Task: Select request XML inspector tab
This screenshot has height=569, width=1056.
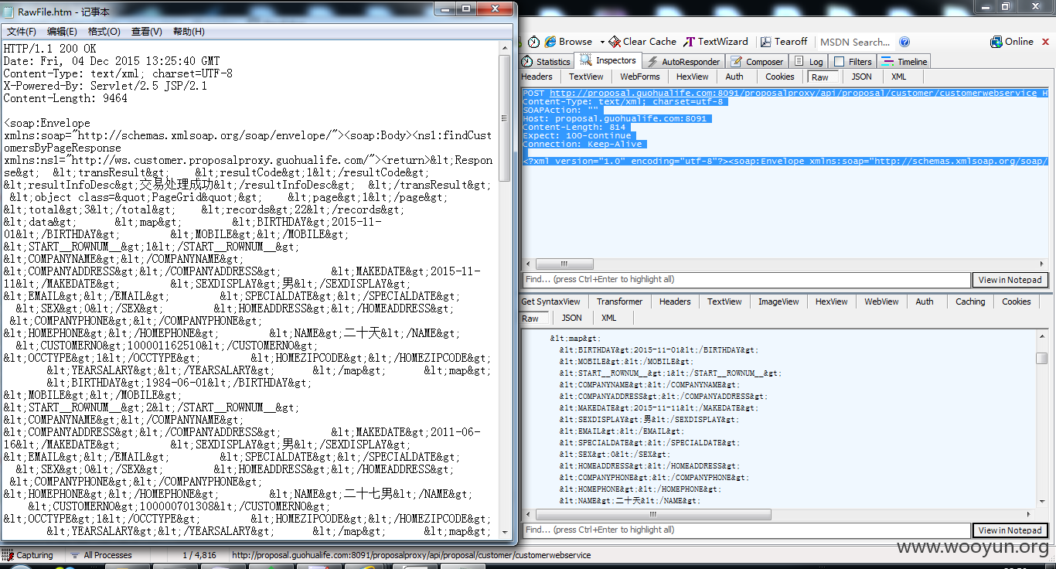Action: 898,77
